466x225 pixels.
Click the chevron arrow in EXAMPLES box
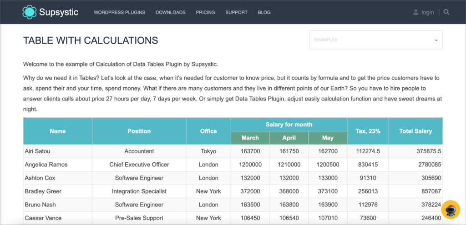[x=436, y=40]
